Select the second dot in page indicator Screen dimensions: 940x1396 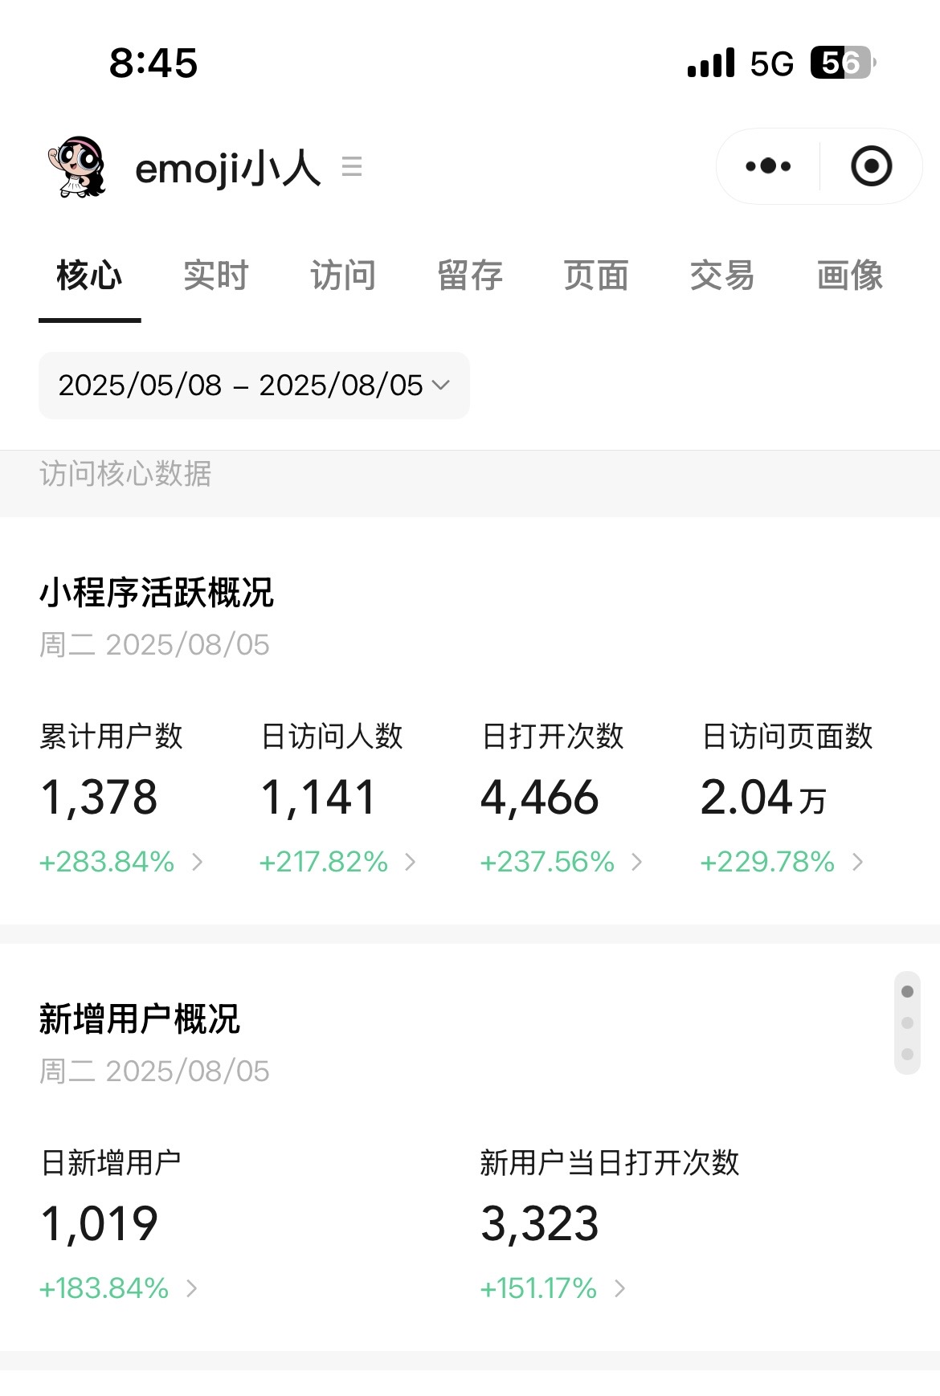point(907,1023)
